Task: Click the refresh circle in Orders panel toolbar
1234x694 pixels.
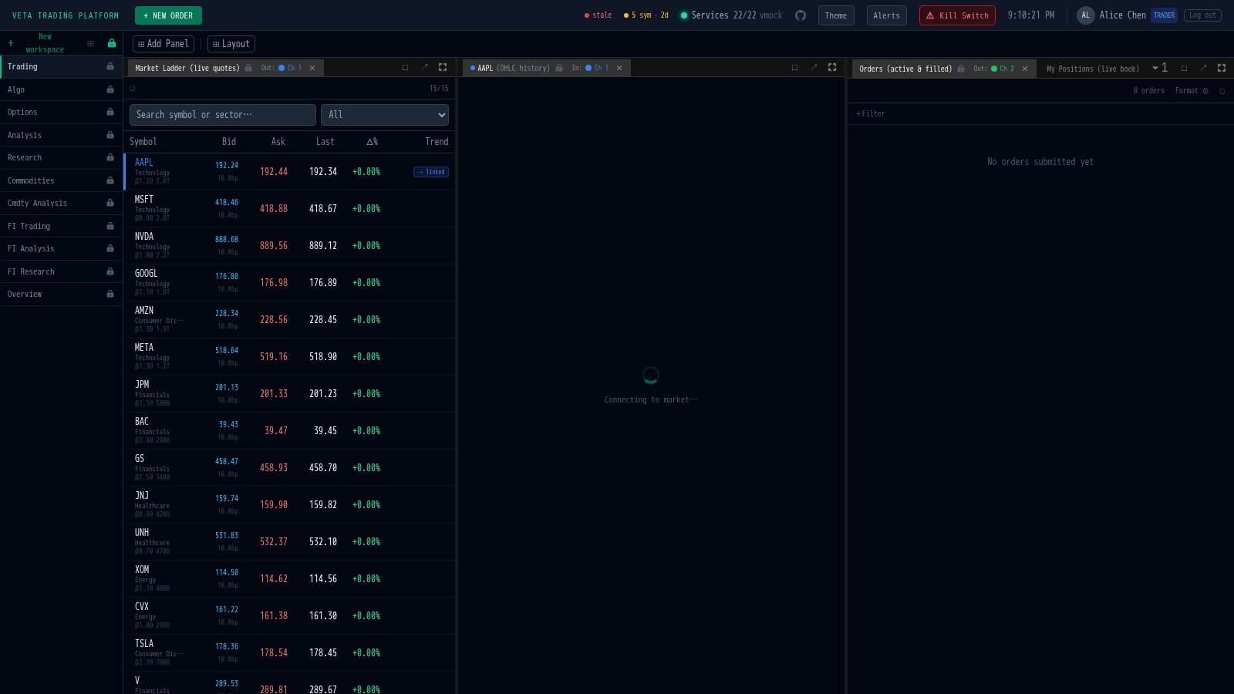Action: coord(1222,91)
